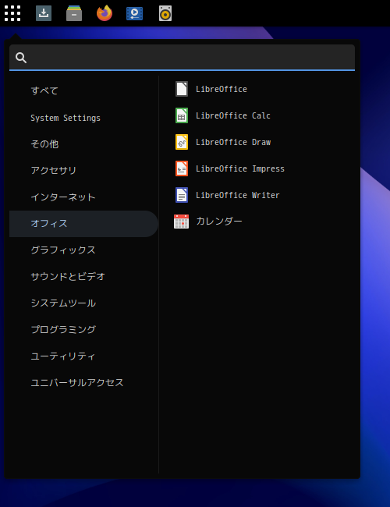
Task: Click the LibreOffice start center icon
Action: click(x=182, y=89)
